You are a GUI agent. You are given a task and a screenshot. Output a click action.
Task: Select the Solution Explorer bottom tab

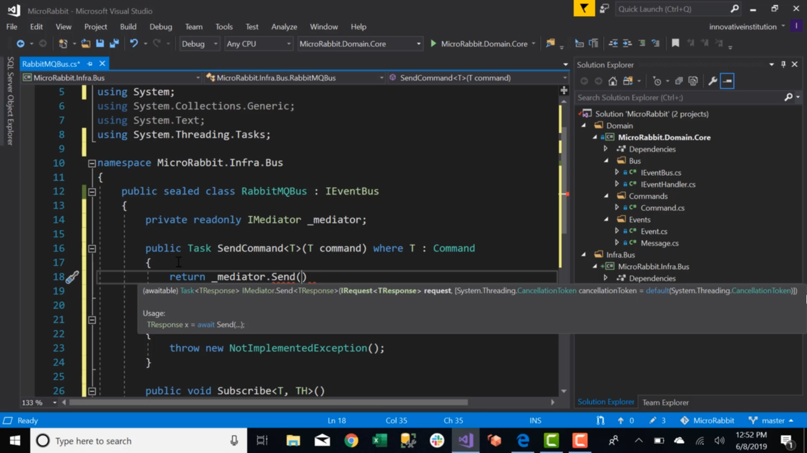(x=606, y=402)
